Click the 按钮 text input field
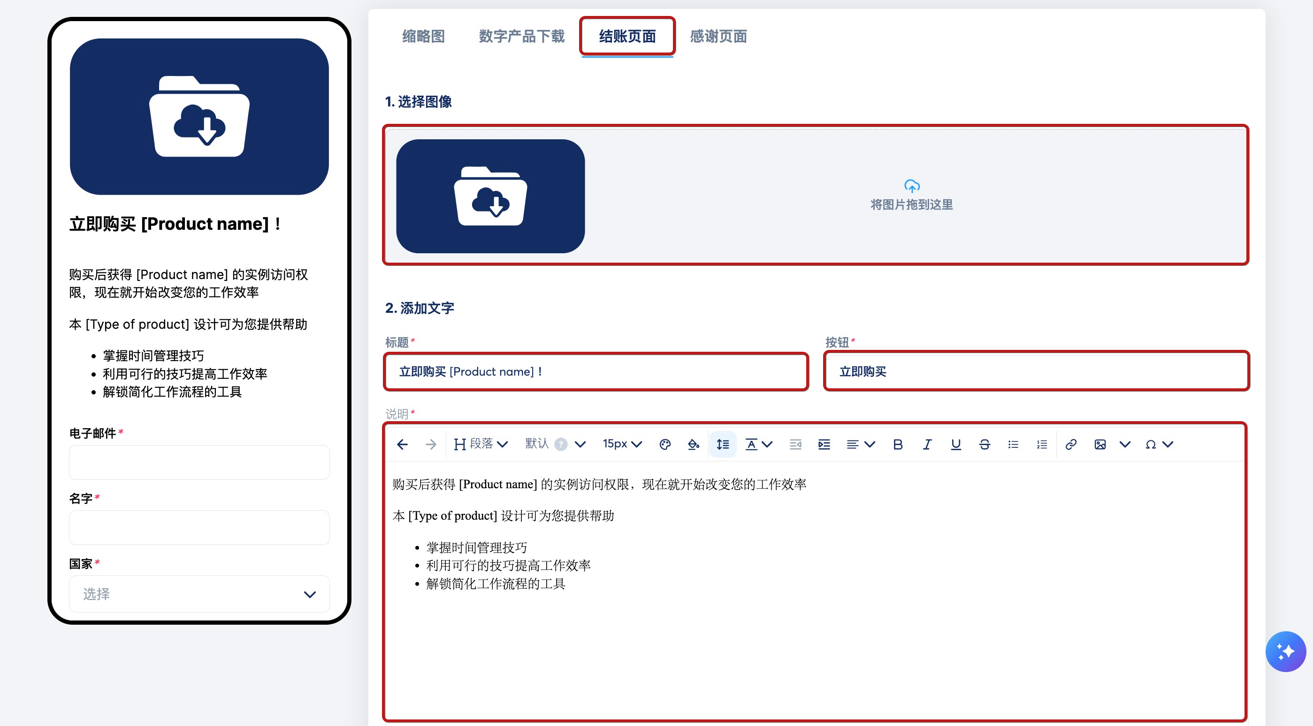This screenshot has height=726, width=1313. tap(1036, 371)
